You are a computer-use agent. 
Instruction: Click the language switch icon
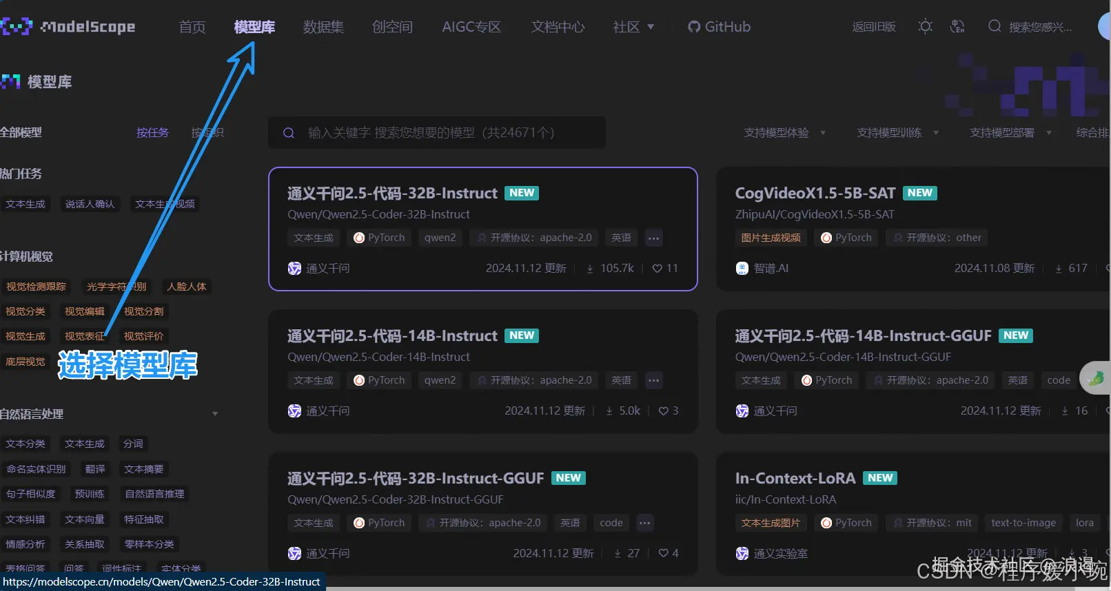click(957, 26)
